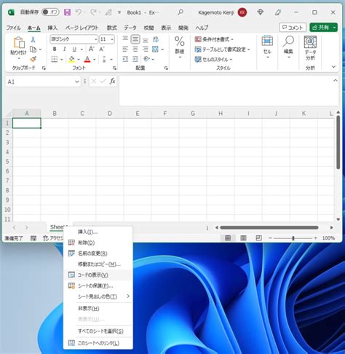Switch to Insert (挿入) ribbon tab
This screenshot has width=345, height=354.
click(52, 28)
